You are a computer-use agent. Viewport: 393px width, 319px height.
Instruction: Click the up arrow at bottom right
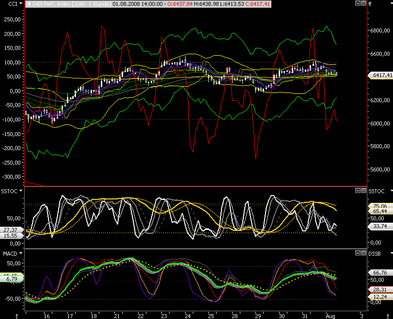click(x=388, y=316)
